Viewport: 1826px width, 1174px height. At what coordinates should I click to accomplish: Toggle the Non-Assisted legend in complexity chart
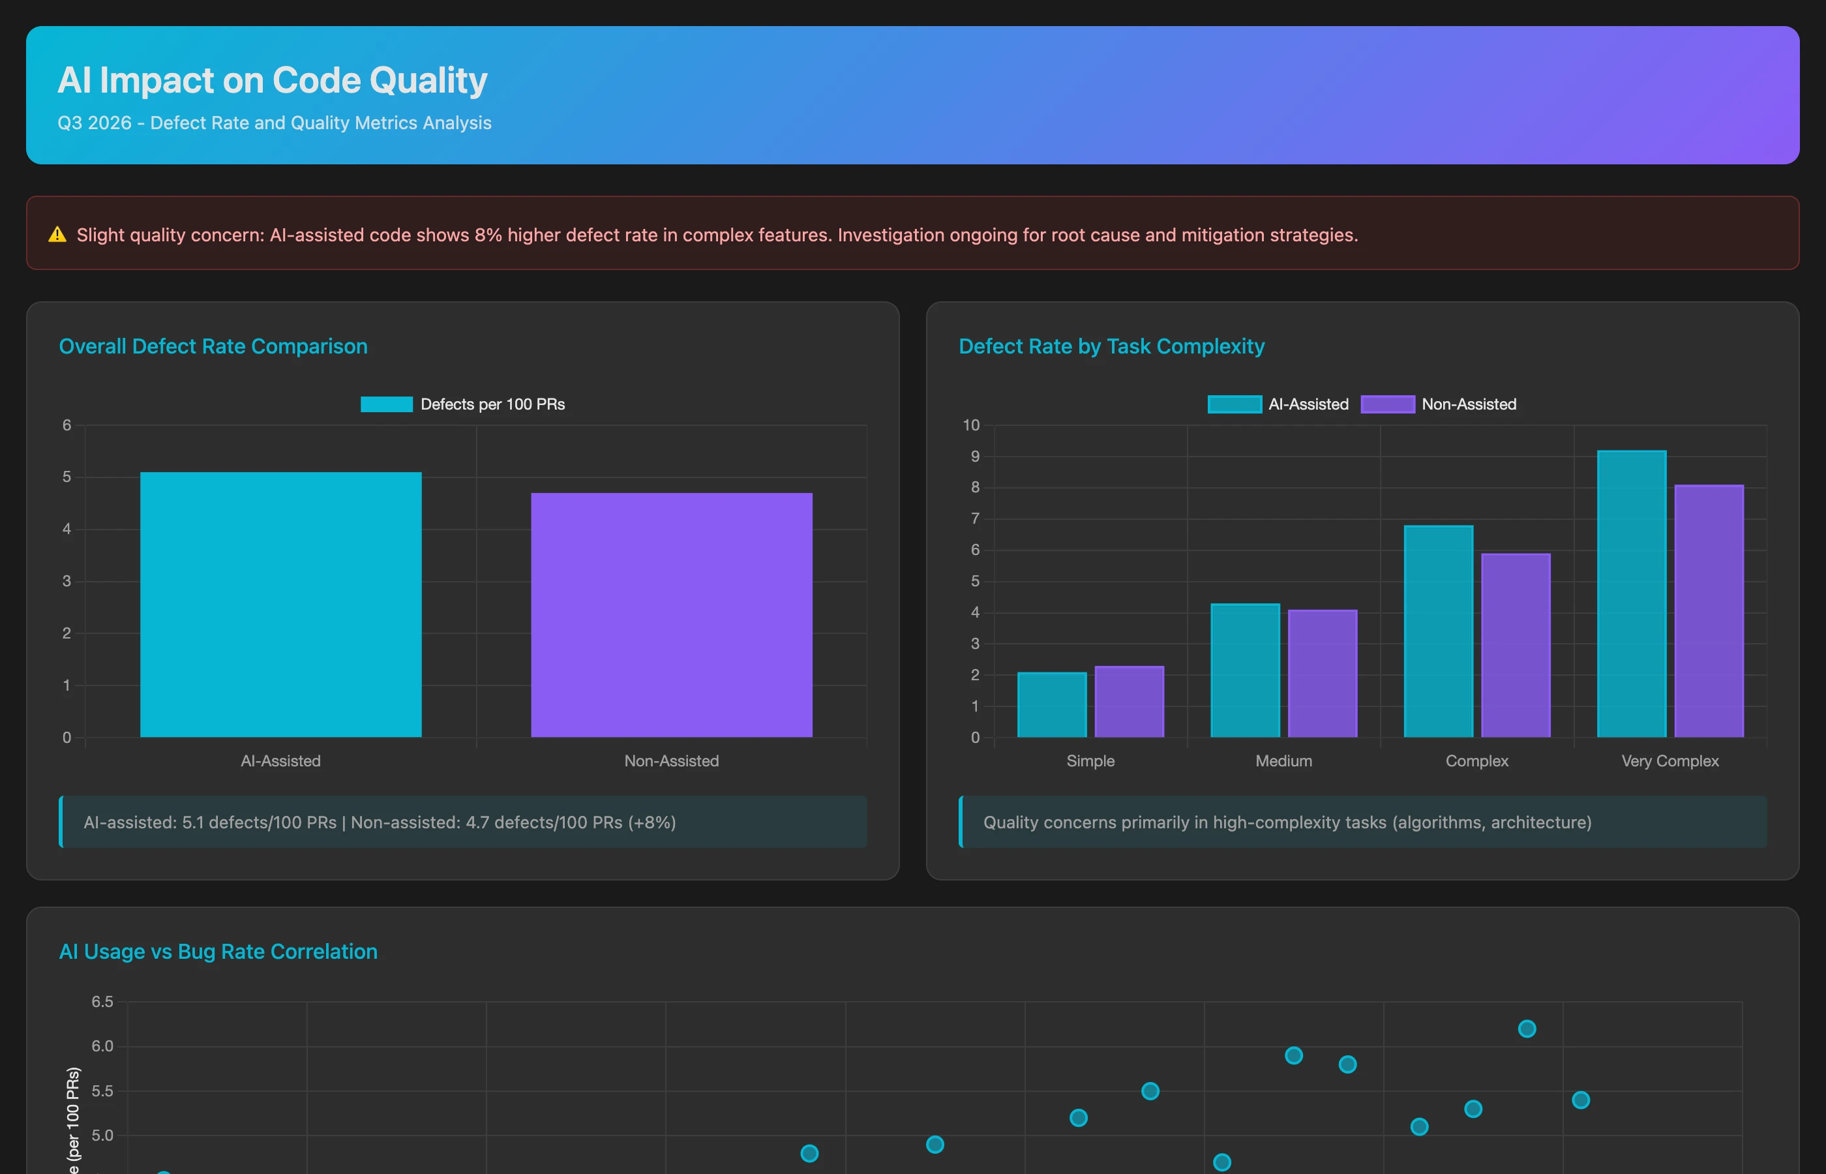tap(1439, 404)
